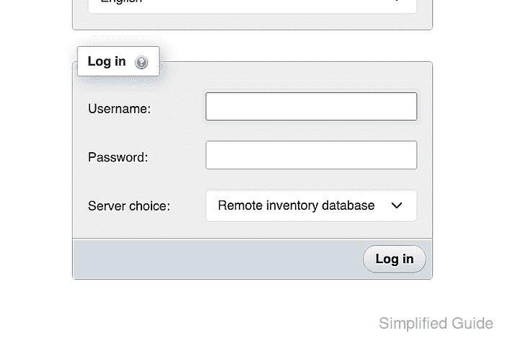Click the Log in submit button

tap(394, 259)
